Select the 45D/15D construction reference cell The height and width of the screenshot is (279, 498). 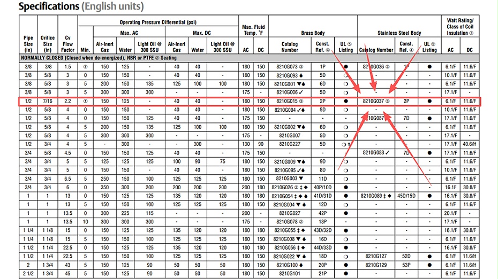(406, 196)
